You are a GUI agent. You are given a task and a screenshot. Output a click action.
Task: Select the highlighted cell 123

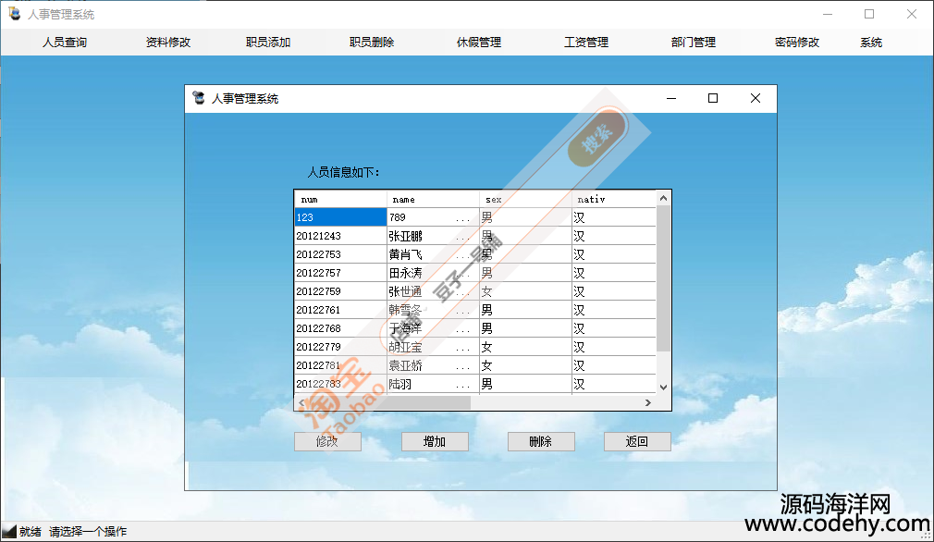pyautogui.click(x=340, y=217)
